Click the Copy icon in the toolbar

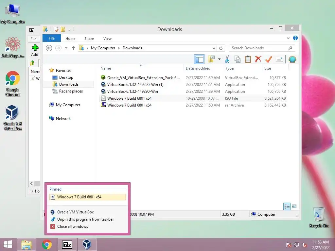coord(238,59)
